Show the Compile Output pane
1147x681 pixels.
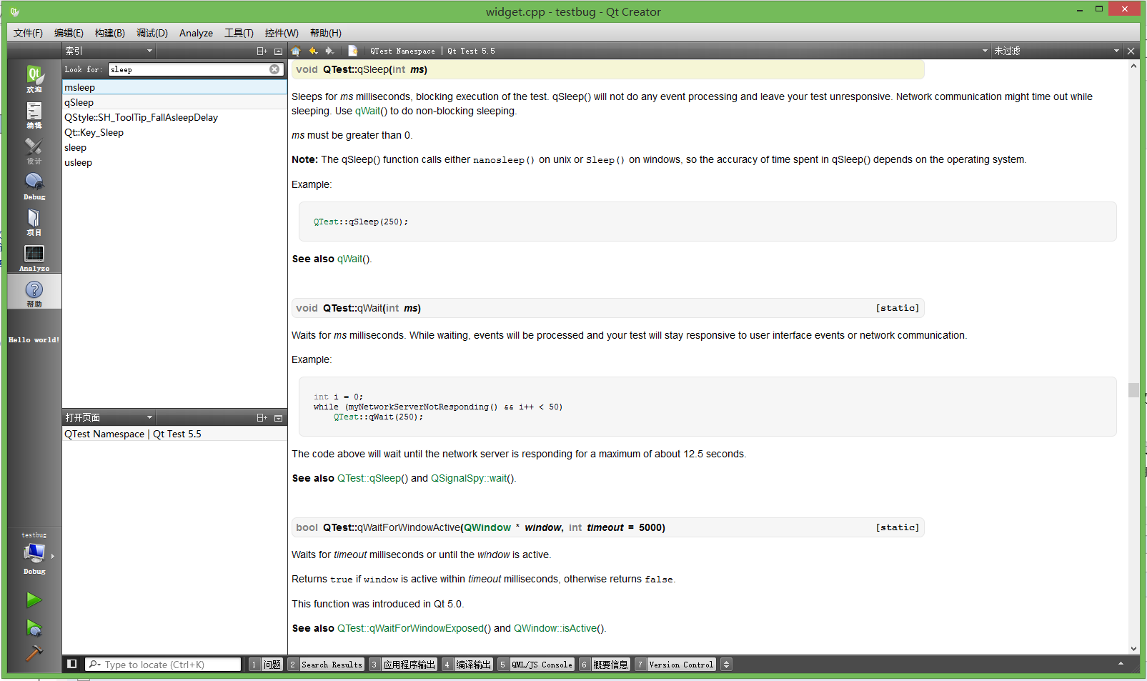[467, 665]
